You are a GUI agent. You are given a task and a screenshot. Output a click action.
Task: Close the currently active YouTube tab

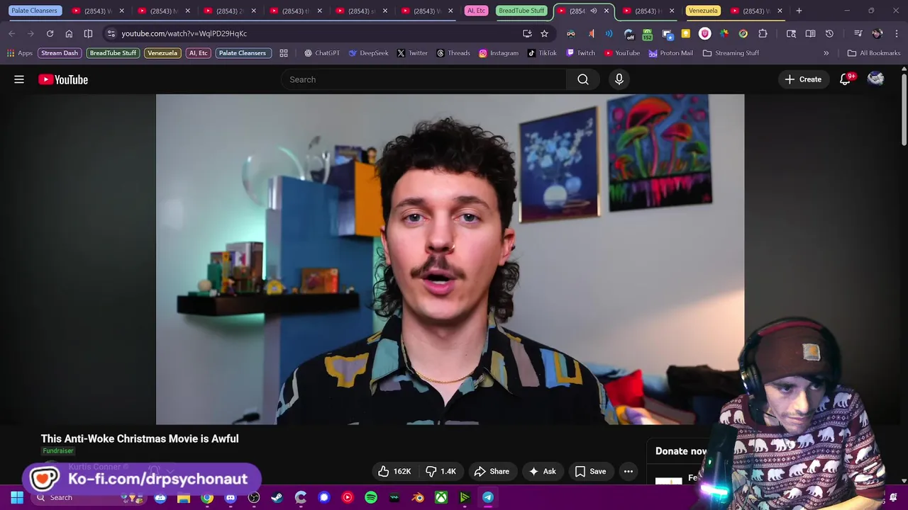(x=607, y=11)
